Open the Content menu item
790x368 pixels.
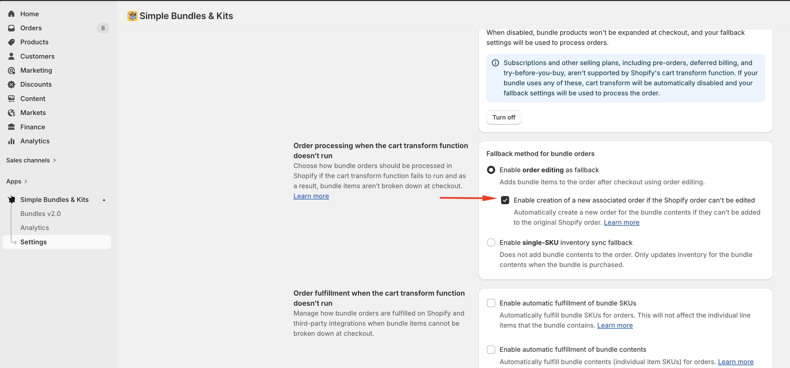(33, 99)
